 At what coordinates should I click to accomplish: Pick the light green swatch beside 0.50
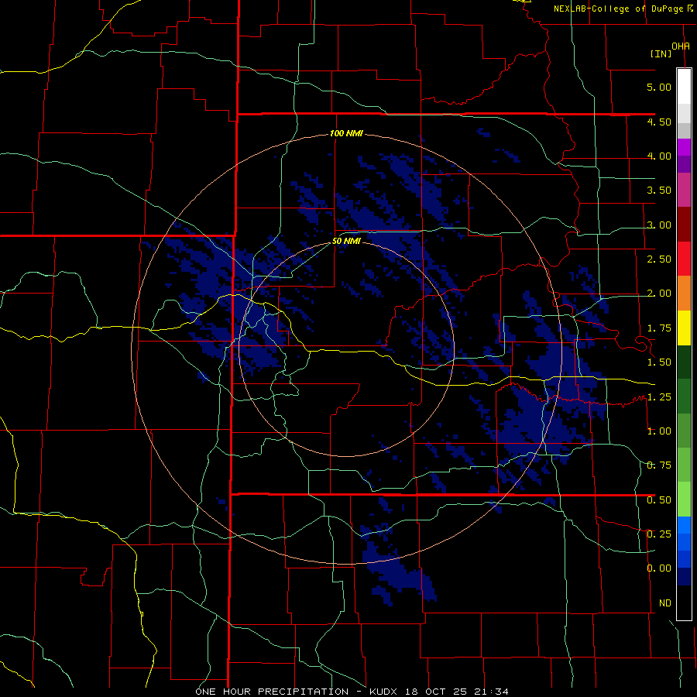[x=684, y=500]
